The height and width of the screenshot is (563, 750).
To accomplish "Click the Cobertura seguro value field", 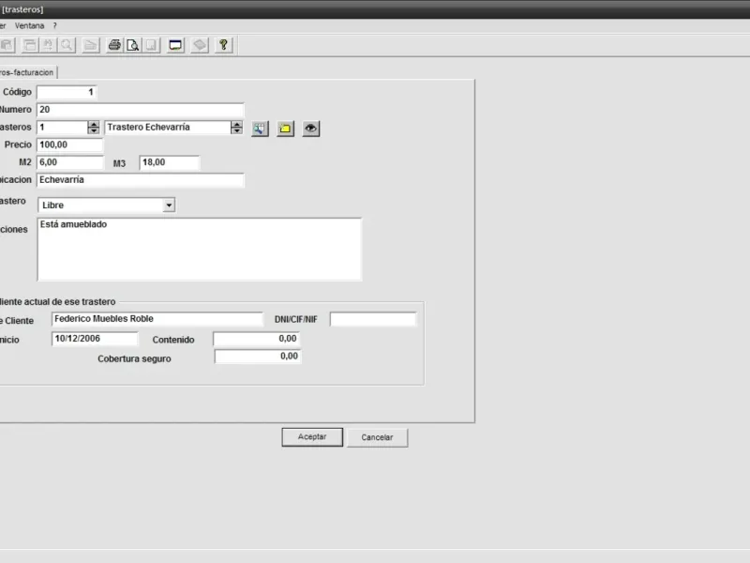I will (258, 357).
